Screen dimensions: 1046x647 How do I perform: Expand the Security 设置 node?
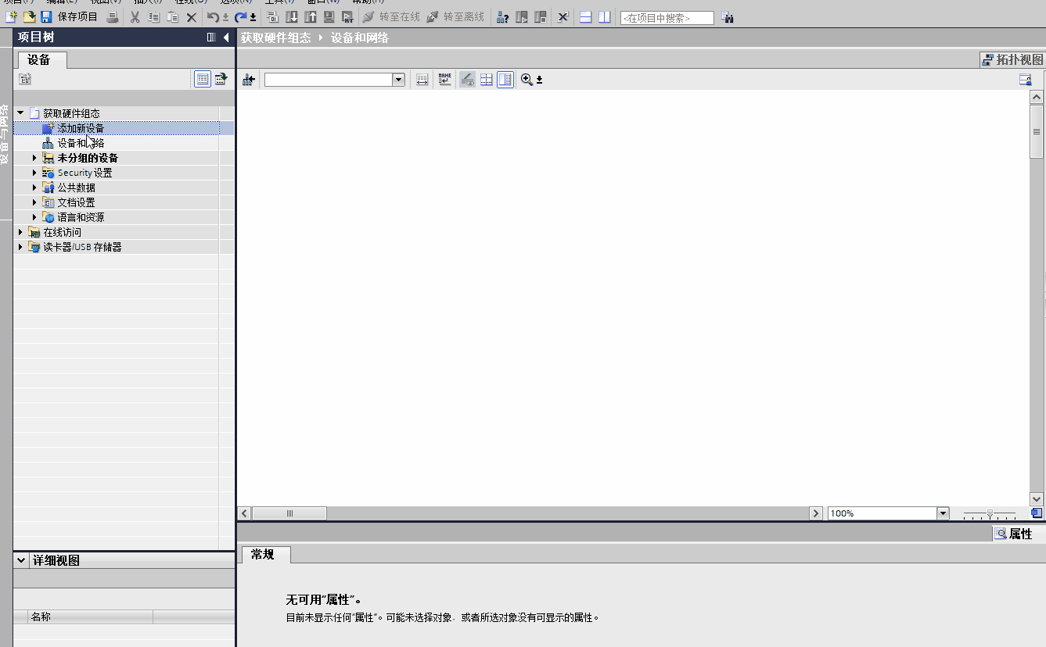34,173
